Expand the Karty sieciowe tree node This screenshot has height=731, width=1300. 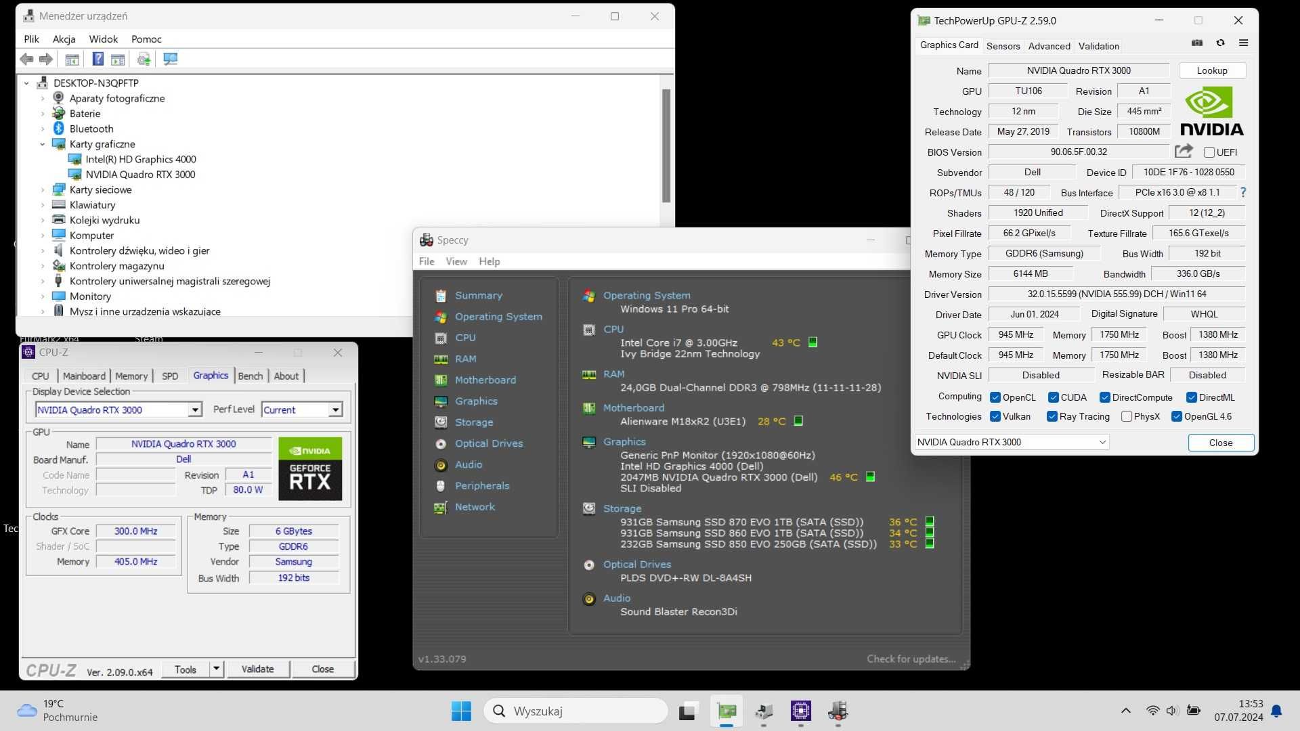[x=43, y=190]
